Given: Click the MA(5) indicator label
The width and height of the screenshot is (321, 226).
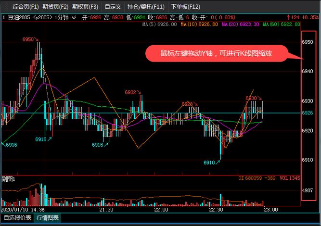Looking at the screenshot, I should pyautogui.click(x=166, y=24).
